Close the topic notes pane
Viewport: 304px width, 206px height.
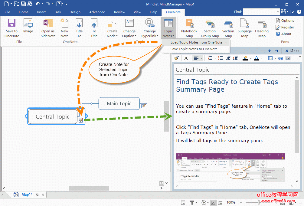pos(292,51)
